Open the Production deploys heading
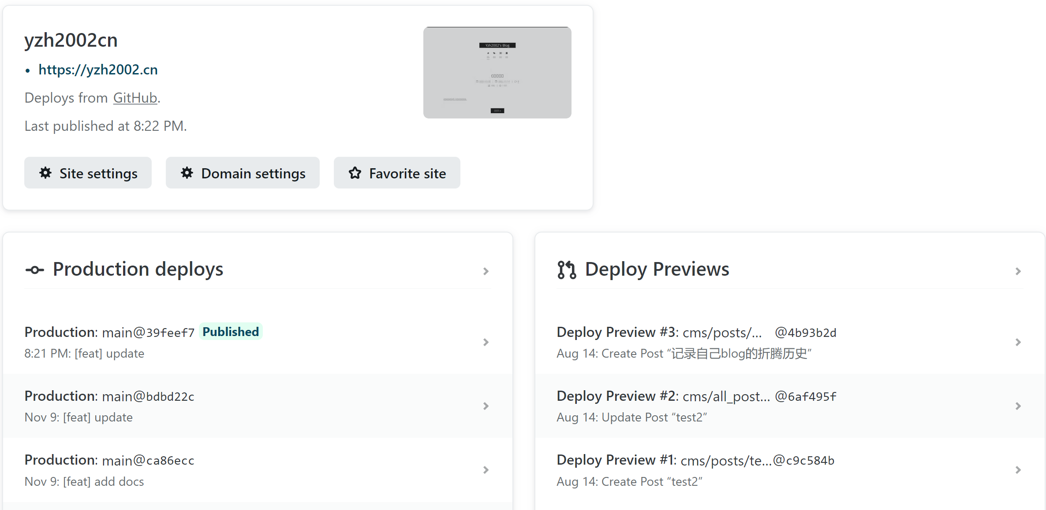Viewport: 1046px width, 510px height. click(x=138, y=269)
